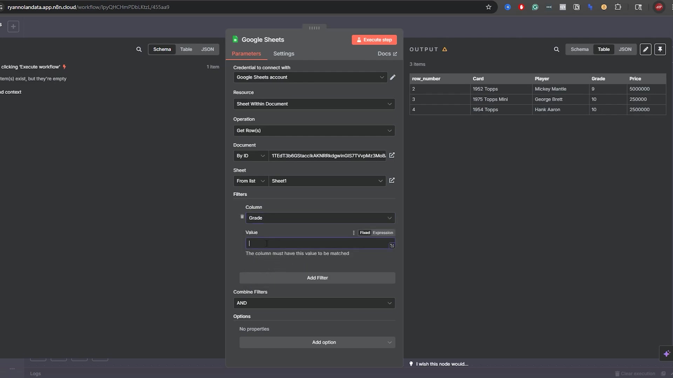
Task: Open the Grade column dropdown
Action: pos(320,218)
